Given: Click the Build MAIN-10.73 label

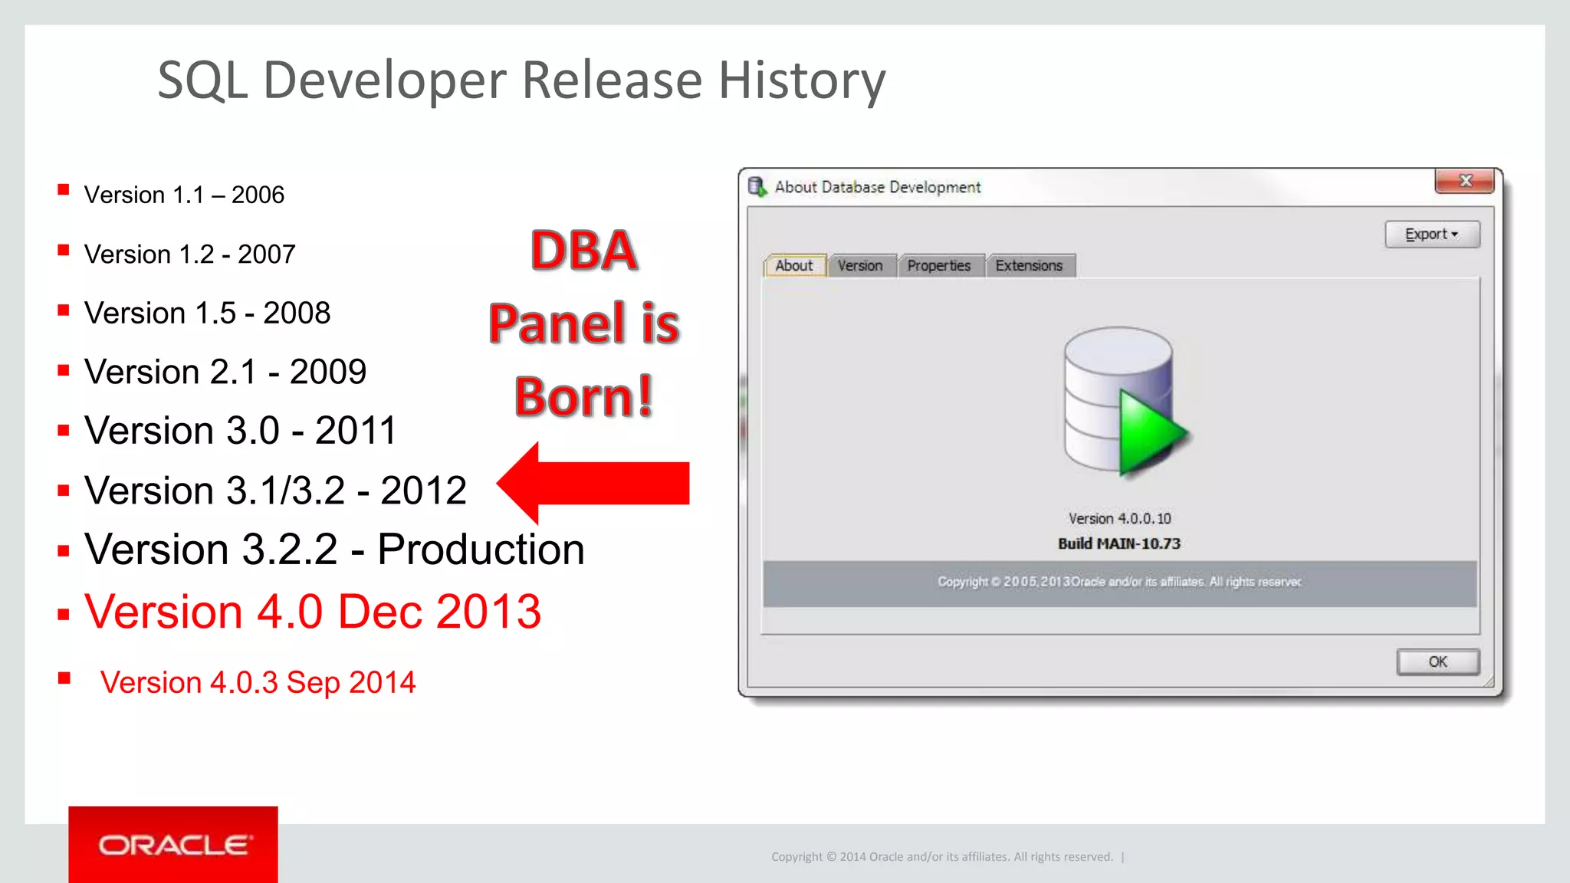Looking at the screenshot, I should [x=1119, y=544].
